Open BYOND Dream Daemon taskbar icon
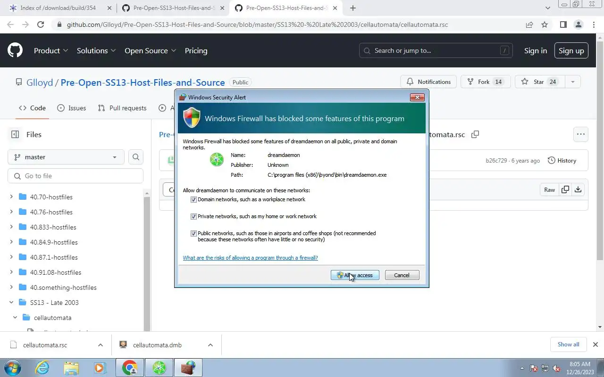 (159, 368)
